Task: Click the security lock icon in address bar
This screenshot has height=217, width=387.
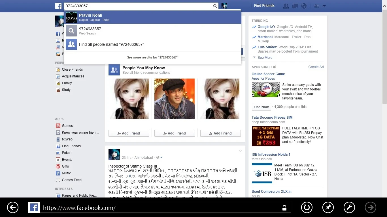Action: point(284,208)
